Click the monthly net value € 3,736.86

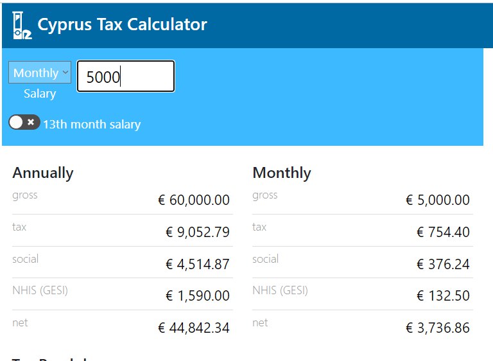pos(438,328)
